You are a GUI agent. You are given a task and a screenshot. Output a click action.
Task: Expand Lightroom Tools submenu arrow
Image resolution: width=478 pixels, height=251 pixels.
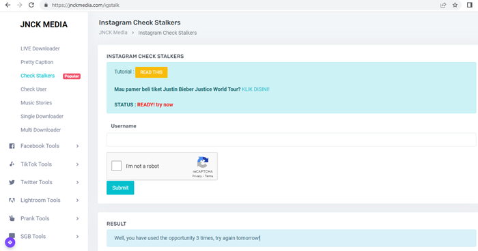(77, 200)
